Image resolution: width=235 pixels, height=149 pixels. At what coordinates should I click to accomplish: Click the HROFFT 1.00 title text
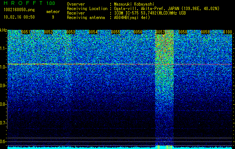tap(30, 3)
